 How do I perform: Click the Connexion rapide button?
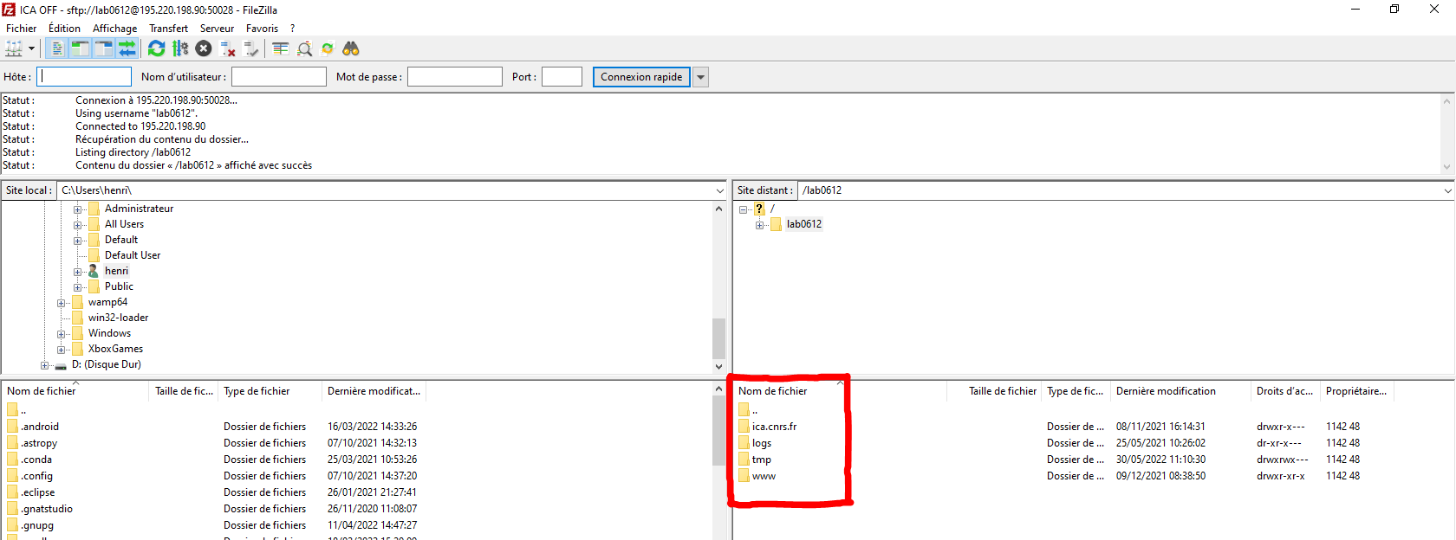click(x=641, y=77)
